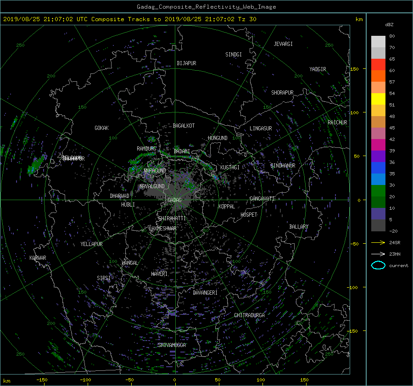Image resolution: width=413 pixels, height=386 pixels.
Task: Click the image title Gadag_Composite_Reflectivity_Web_Image
Action: pyautogui.click(x=206, y=7)
